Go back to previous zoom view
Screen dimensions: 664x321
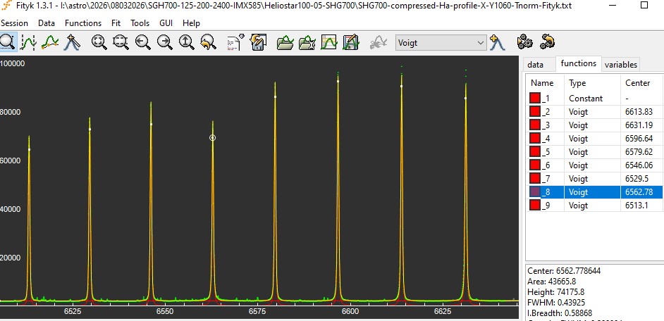[208, 42]
